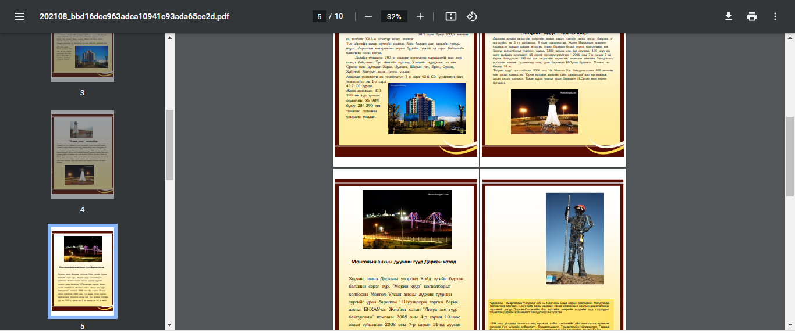Edit the 32% zoom level field
This screenshot has height=333, width=795.
point(394,16)
